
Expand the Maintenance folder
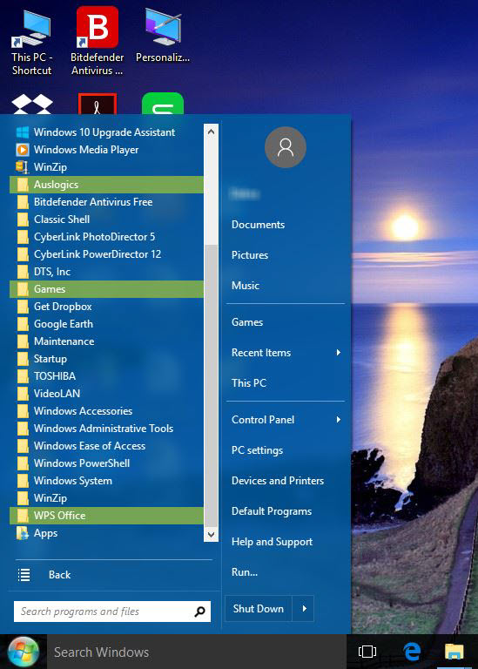pos(106,341)
